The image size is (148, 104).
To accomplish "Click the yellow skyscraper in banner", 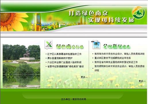I will pos(38,22).
